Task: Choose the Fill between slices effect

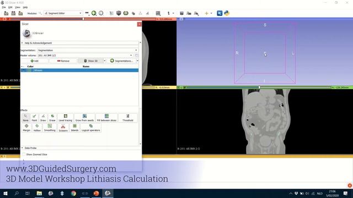Action: 106,118
